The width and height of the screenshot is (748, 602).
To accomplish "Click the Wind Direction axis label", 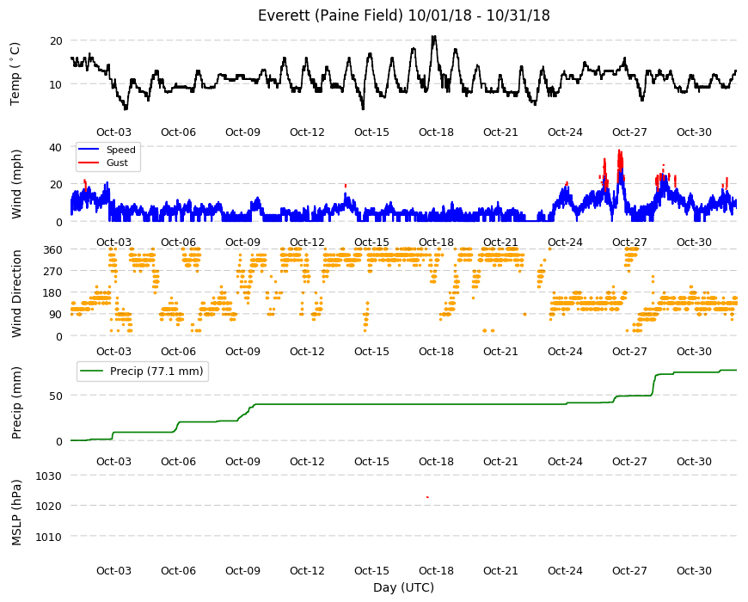I will pyautogui.click(x=16, y=293).
